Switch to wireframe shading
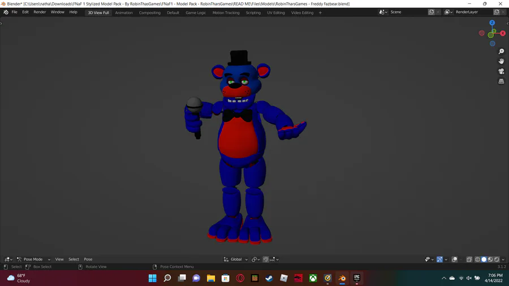Viewport: 509px width, 286px height. pyautogui.click(x=477, y=259)
